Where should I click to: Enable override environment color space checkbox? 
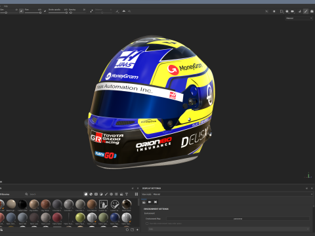(147, 224)
